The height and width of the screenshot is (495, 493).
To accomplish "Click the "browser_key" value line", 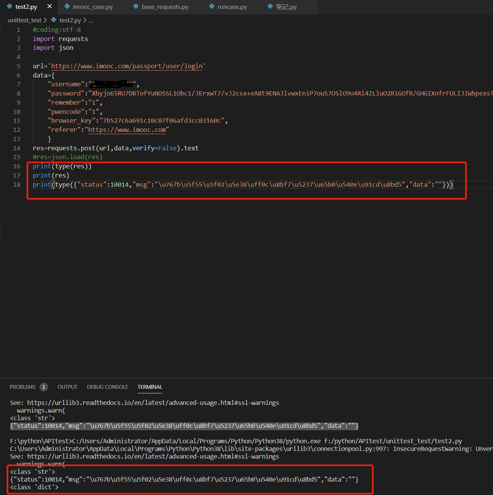I will (x=138, y=120).
